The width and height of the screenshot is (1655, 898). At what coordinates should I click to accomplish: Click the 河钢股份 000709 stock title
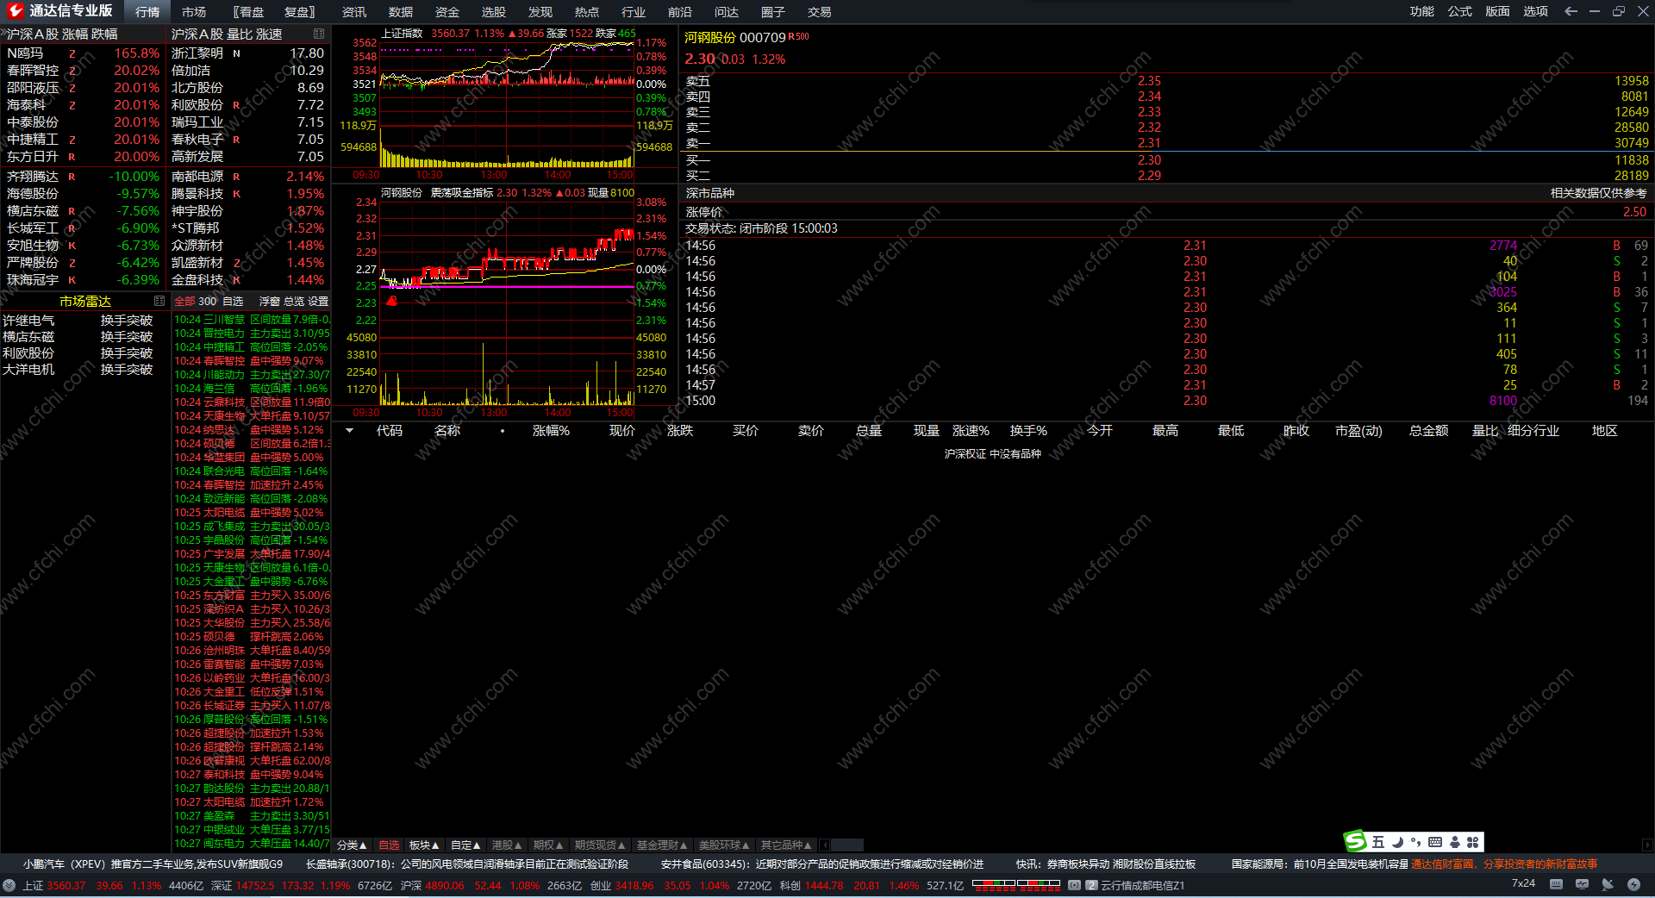pos(735,38)
